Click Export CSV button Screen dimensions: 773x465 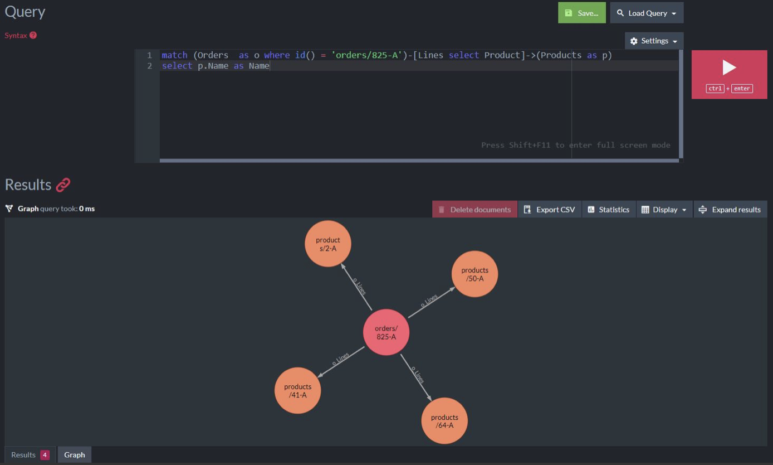[x=550, y=210]
